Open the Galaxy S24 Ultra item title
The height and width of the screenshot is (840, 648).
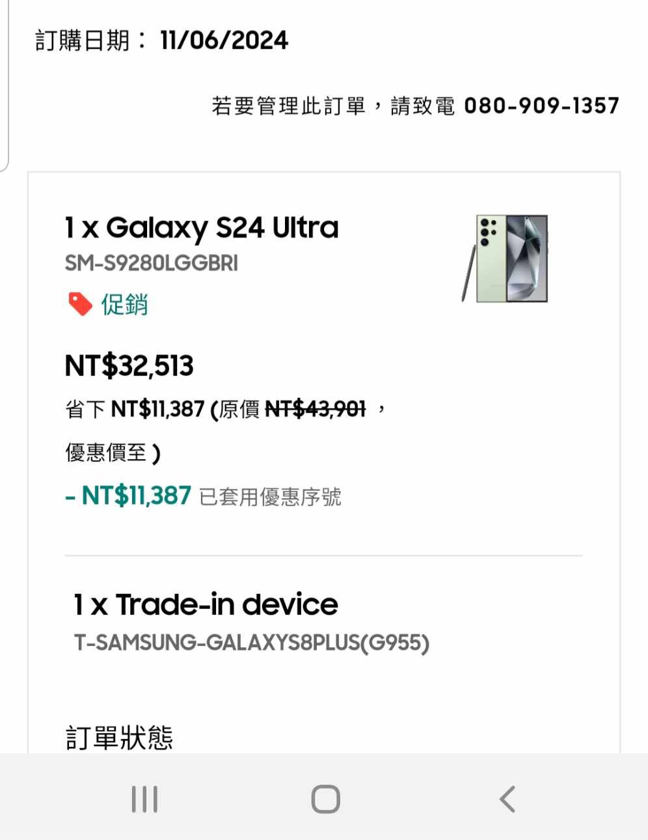tap(202, 228)
